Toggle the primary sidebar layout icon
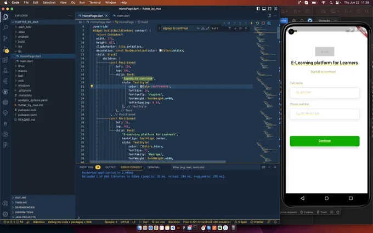Viewport: 373px width, 233px height. (258, 9)
